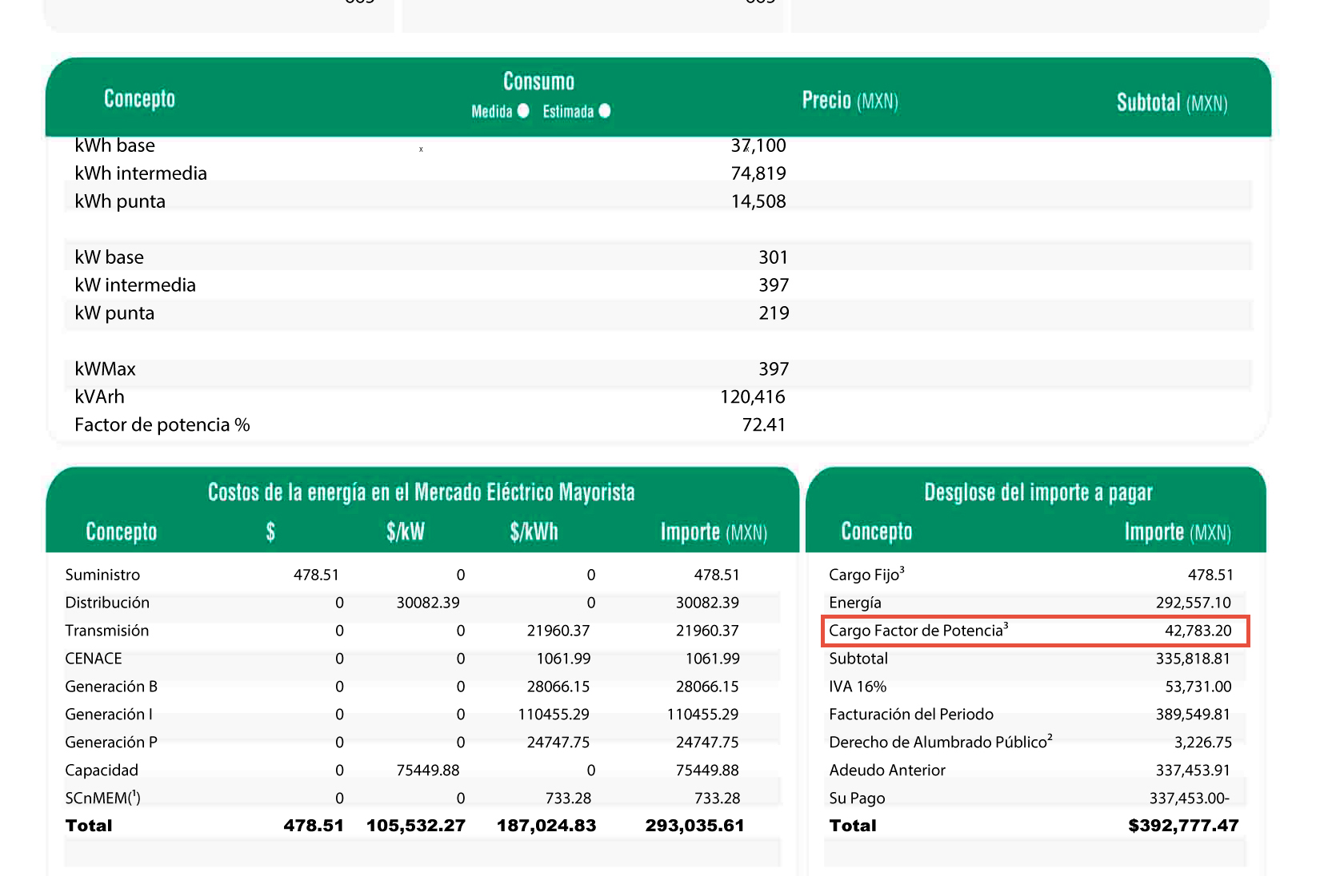Click the total importe 293,035.61

click(694, 826)
